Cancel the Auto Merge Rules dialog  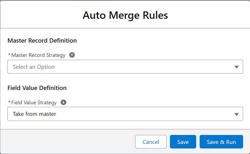151,142
